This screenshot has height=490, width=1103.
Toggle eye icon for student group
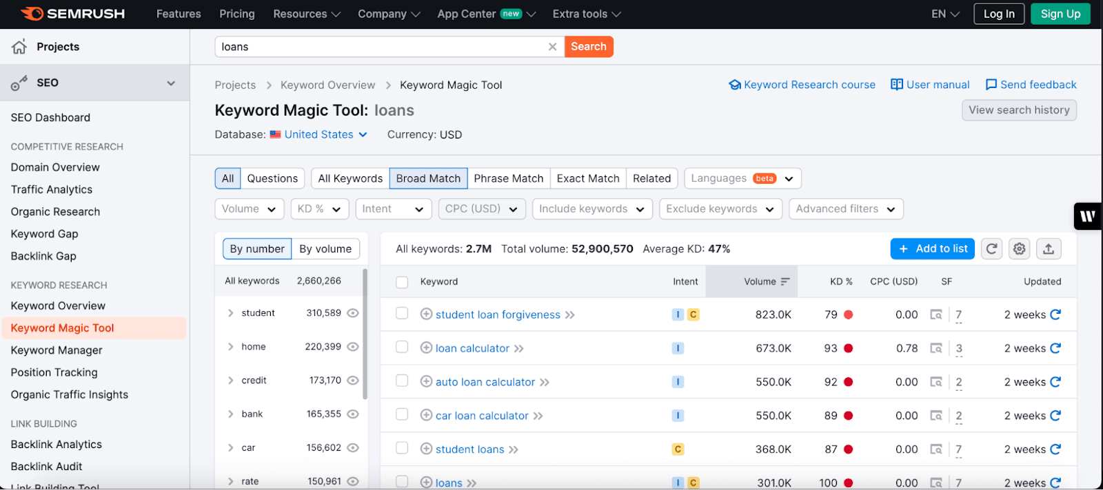[353, 313]
